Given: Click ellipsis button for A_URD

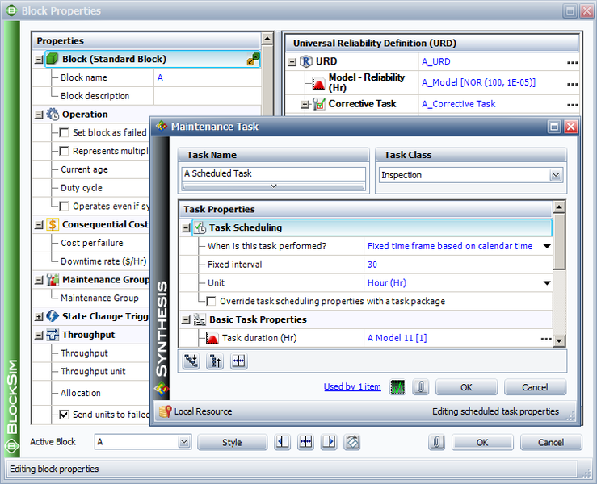Looking at the screenshot, I should (572, 62).
